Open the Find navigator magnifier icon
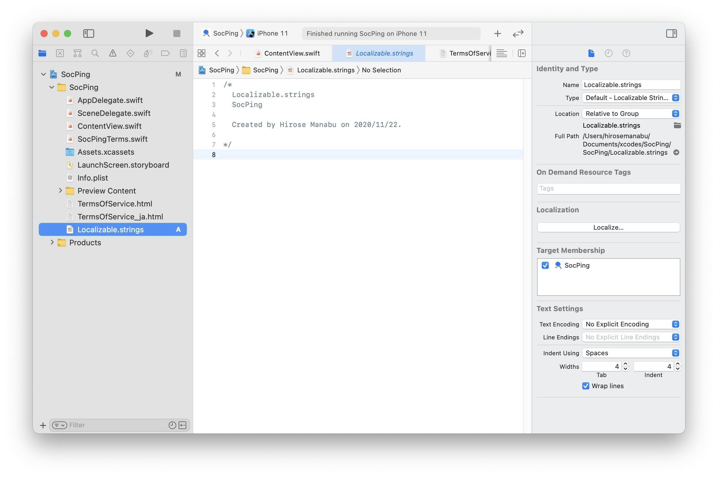The image size is (718, 477). click(95, 53)
